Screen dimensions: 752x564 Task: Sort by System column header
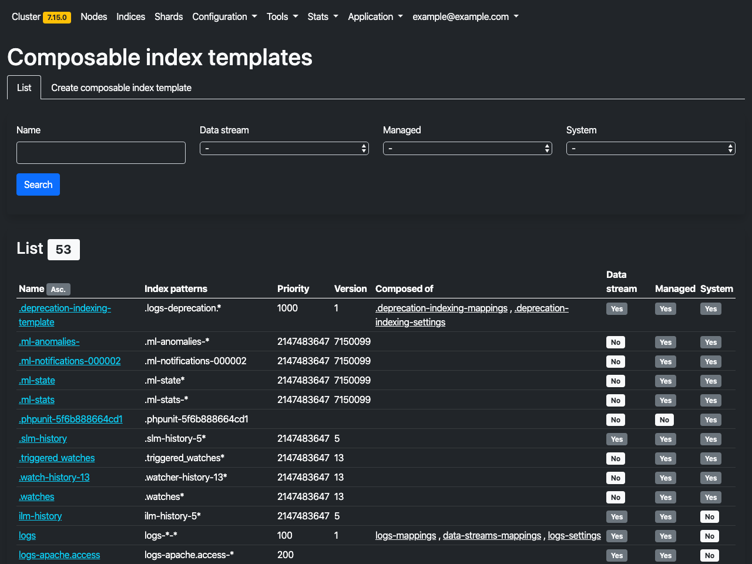point(717,288)
